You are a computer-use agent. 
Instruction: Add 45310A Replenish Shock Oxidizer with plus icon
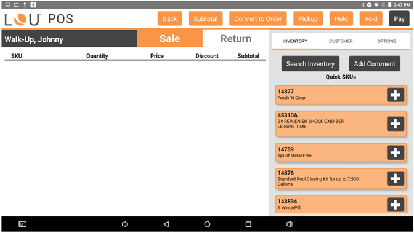coord(396,124)
